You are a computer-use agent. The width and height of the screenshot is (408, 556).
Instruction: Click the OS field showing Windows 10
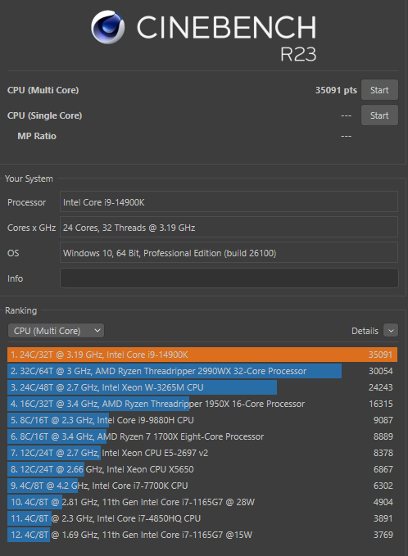pyautogui.click(x=229, y=253)
